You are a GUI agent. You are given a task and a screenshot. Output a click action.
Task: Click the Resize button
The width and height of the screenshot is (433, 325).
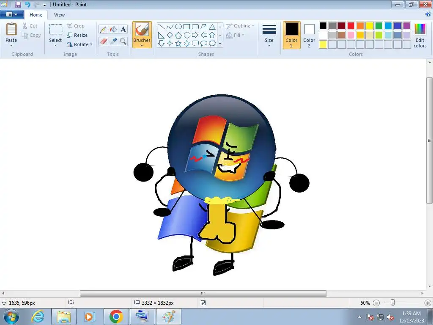(x=77, y=35)
